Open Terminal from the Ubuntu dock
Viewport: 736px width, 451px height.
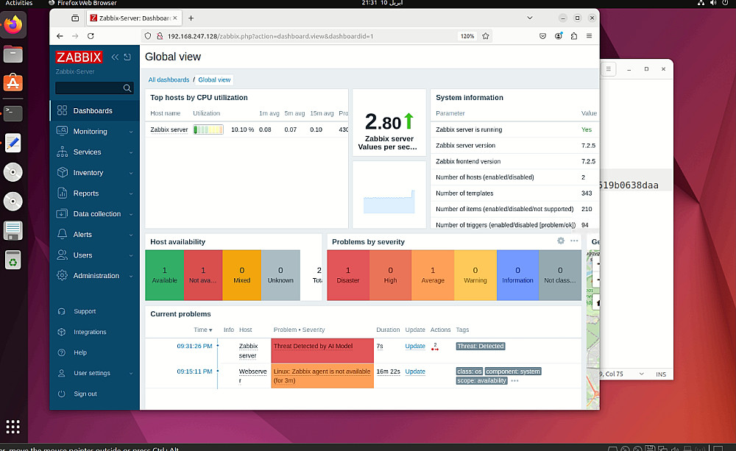click(13, 113)
